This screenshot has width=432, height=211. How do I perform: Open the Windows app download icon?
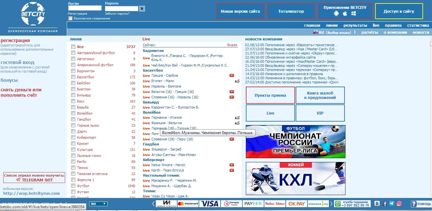[x=354, y=14]
